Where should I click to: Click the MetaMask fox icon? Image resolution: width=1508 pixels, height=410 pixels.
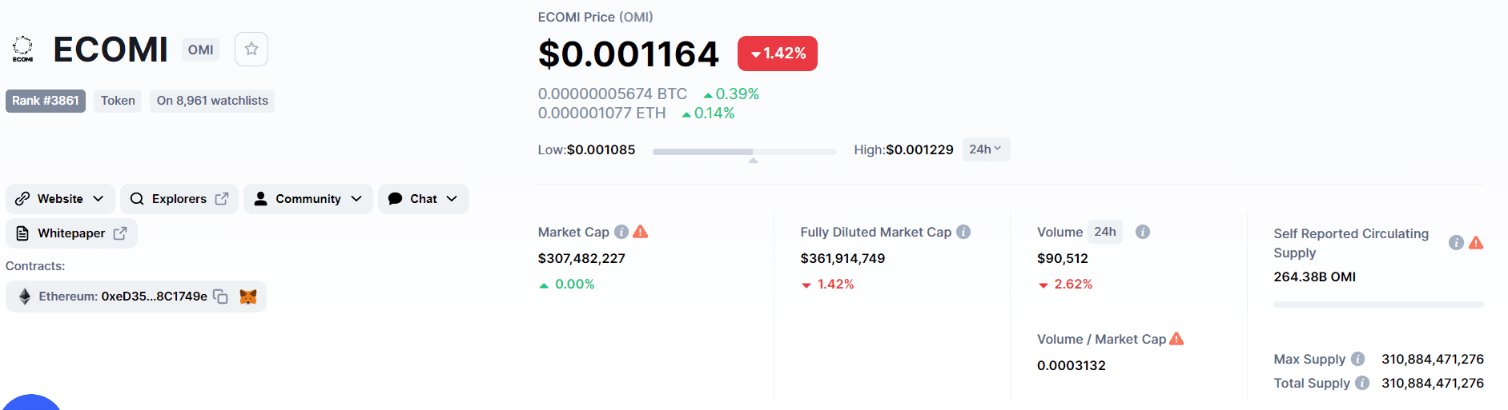(x=248, y=297)
